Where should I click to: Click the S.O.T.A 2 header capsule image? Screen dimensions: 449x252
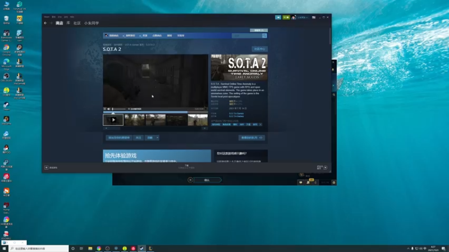[239, 67]
